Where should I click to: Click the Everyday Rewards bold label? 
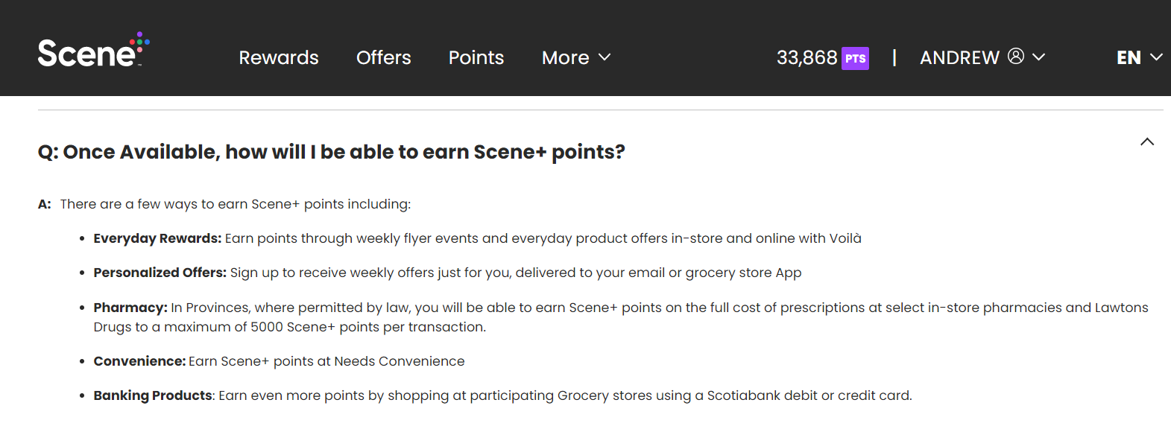(157, 238)
